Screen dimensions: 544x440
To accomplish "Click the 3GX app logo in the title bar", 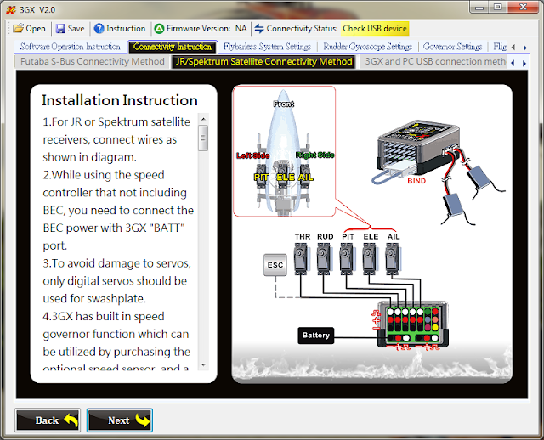I will pos(11,10).
